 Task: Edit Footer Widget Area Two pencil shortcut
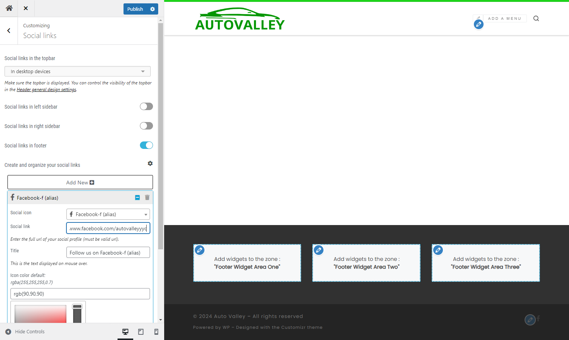(319, 250)
